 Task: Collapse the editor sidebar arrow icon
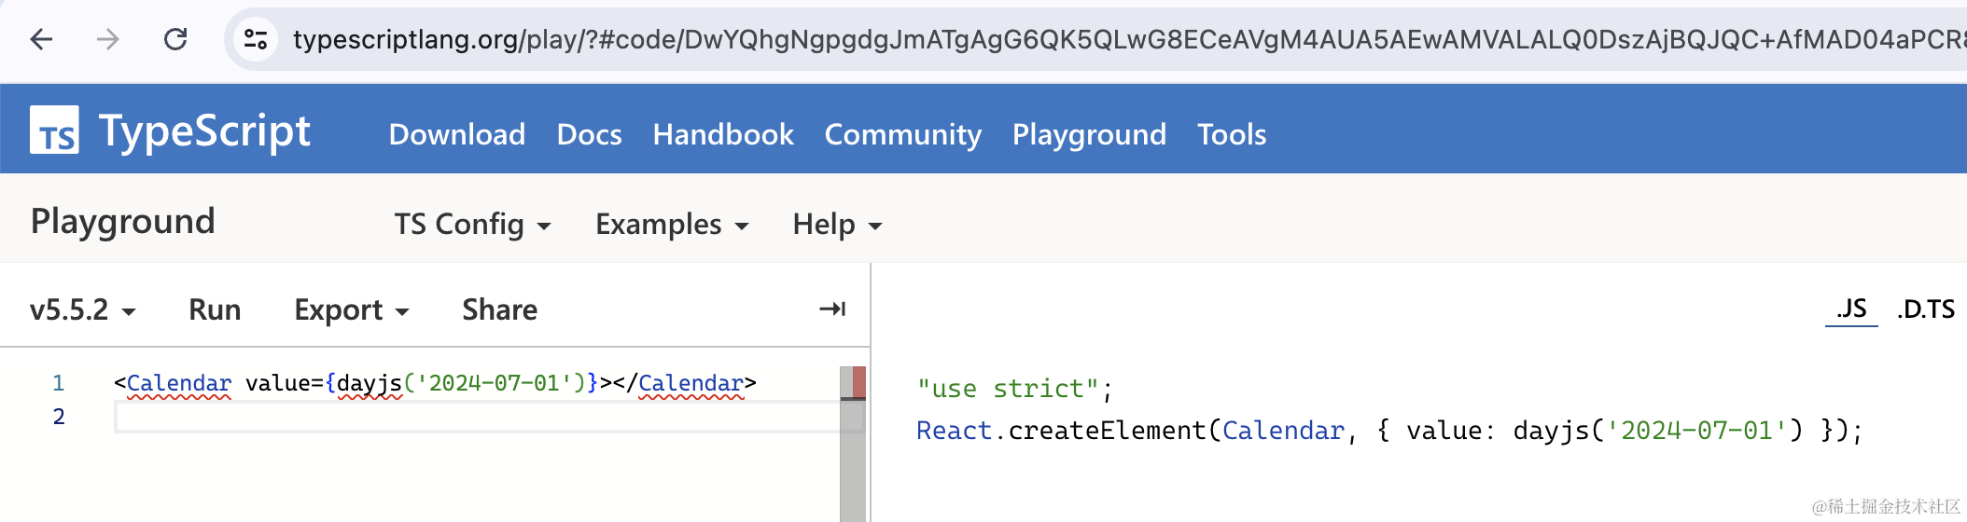click(x=832, y=309)
